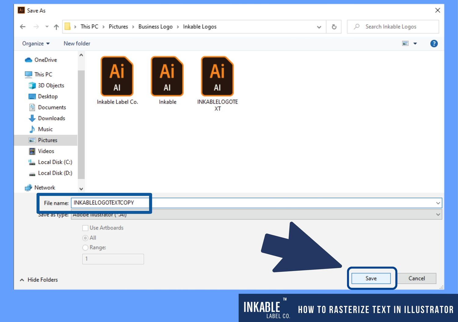Image resolution: width=458 pixels, height=322 pixels.
Task: Open the Save as type dropdown
Action: click(x=438, y=215)
